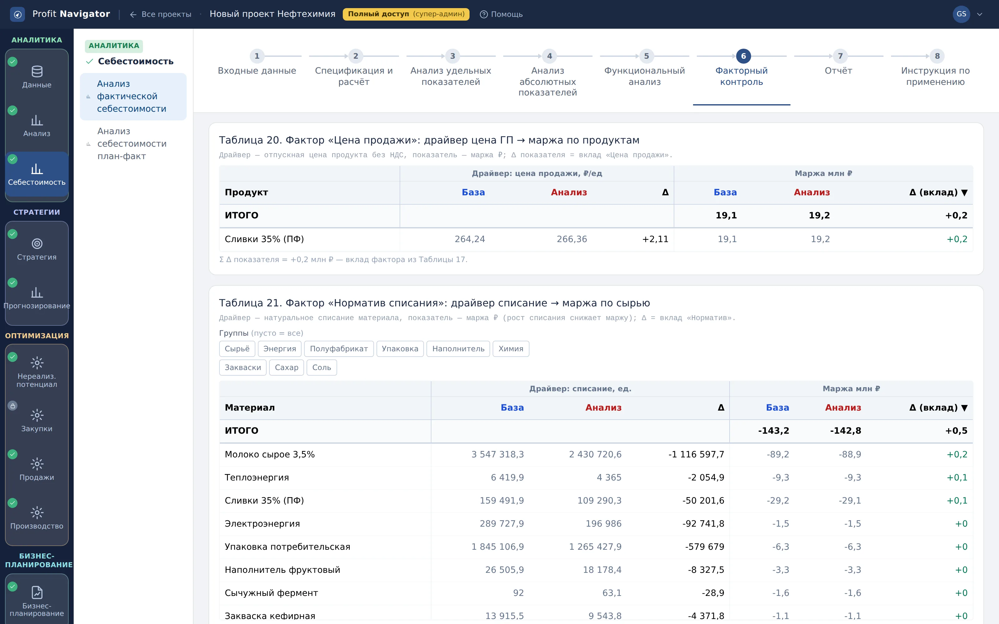Toggle the Сырьё group filter

pyautogui.click(x=237, y=349)
